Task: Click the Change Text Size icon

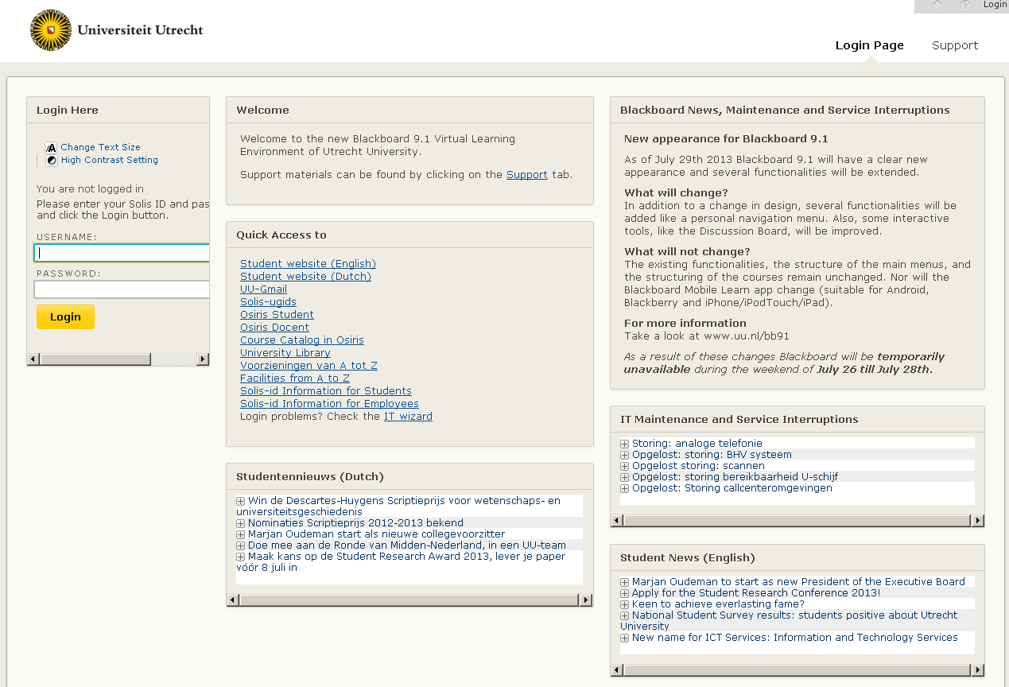Action: (x=52, y=147)
